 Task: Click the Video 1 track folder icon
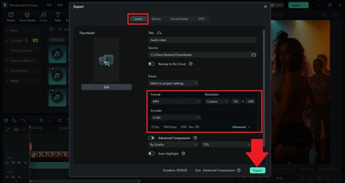pyautogui.click(x=7, y=163)
